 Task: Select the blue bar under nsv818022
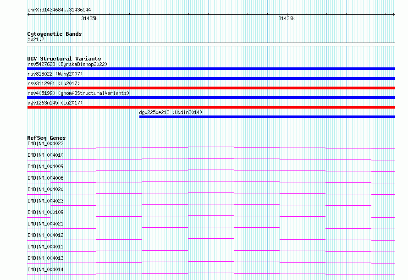point(211,78)
